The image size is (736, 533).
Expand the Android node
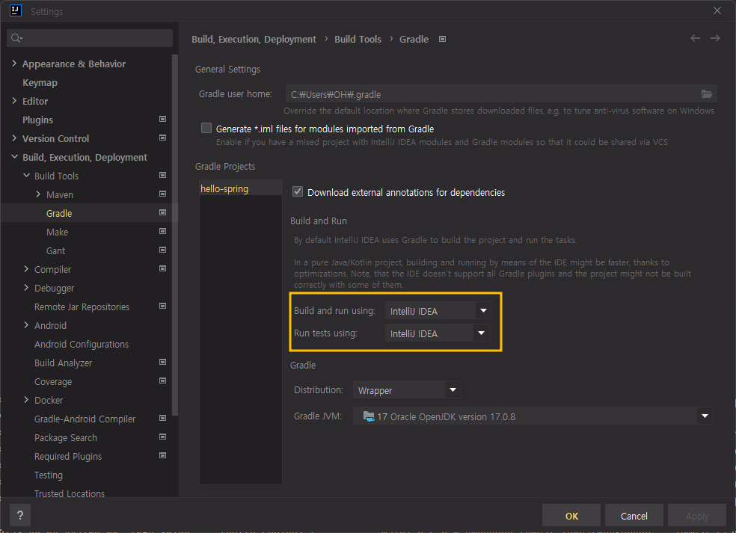point(26,324)
